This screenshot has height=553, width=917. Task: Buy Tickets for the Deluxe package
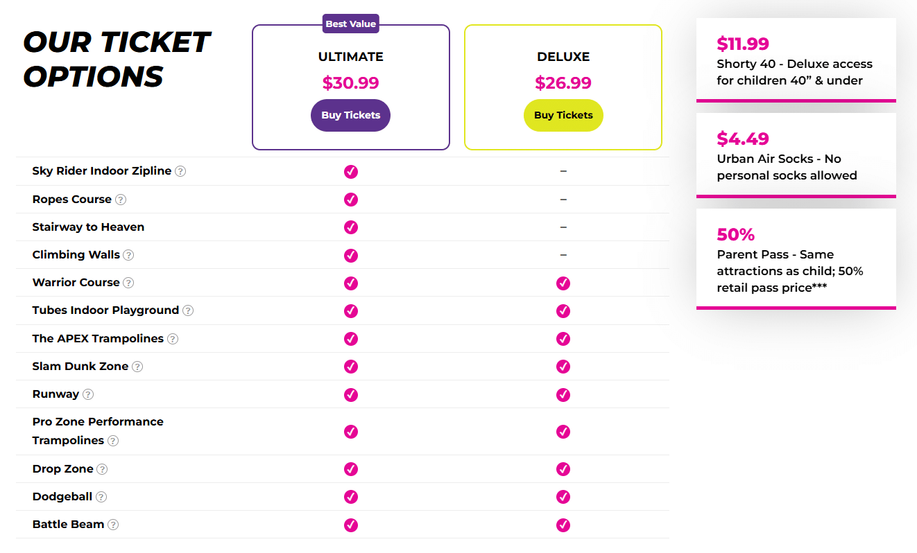point(563,115)
